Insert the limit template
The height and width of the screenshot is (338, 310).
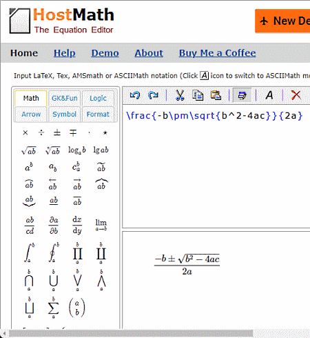click(101, 225)
